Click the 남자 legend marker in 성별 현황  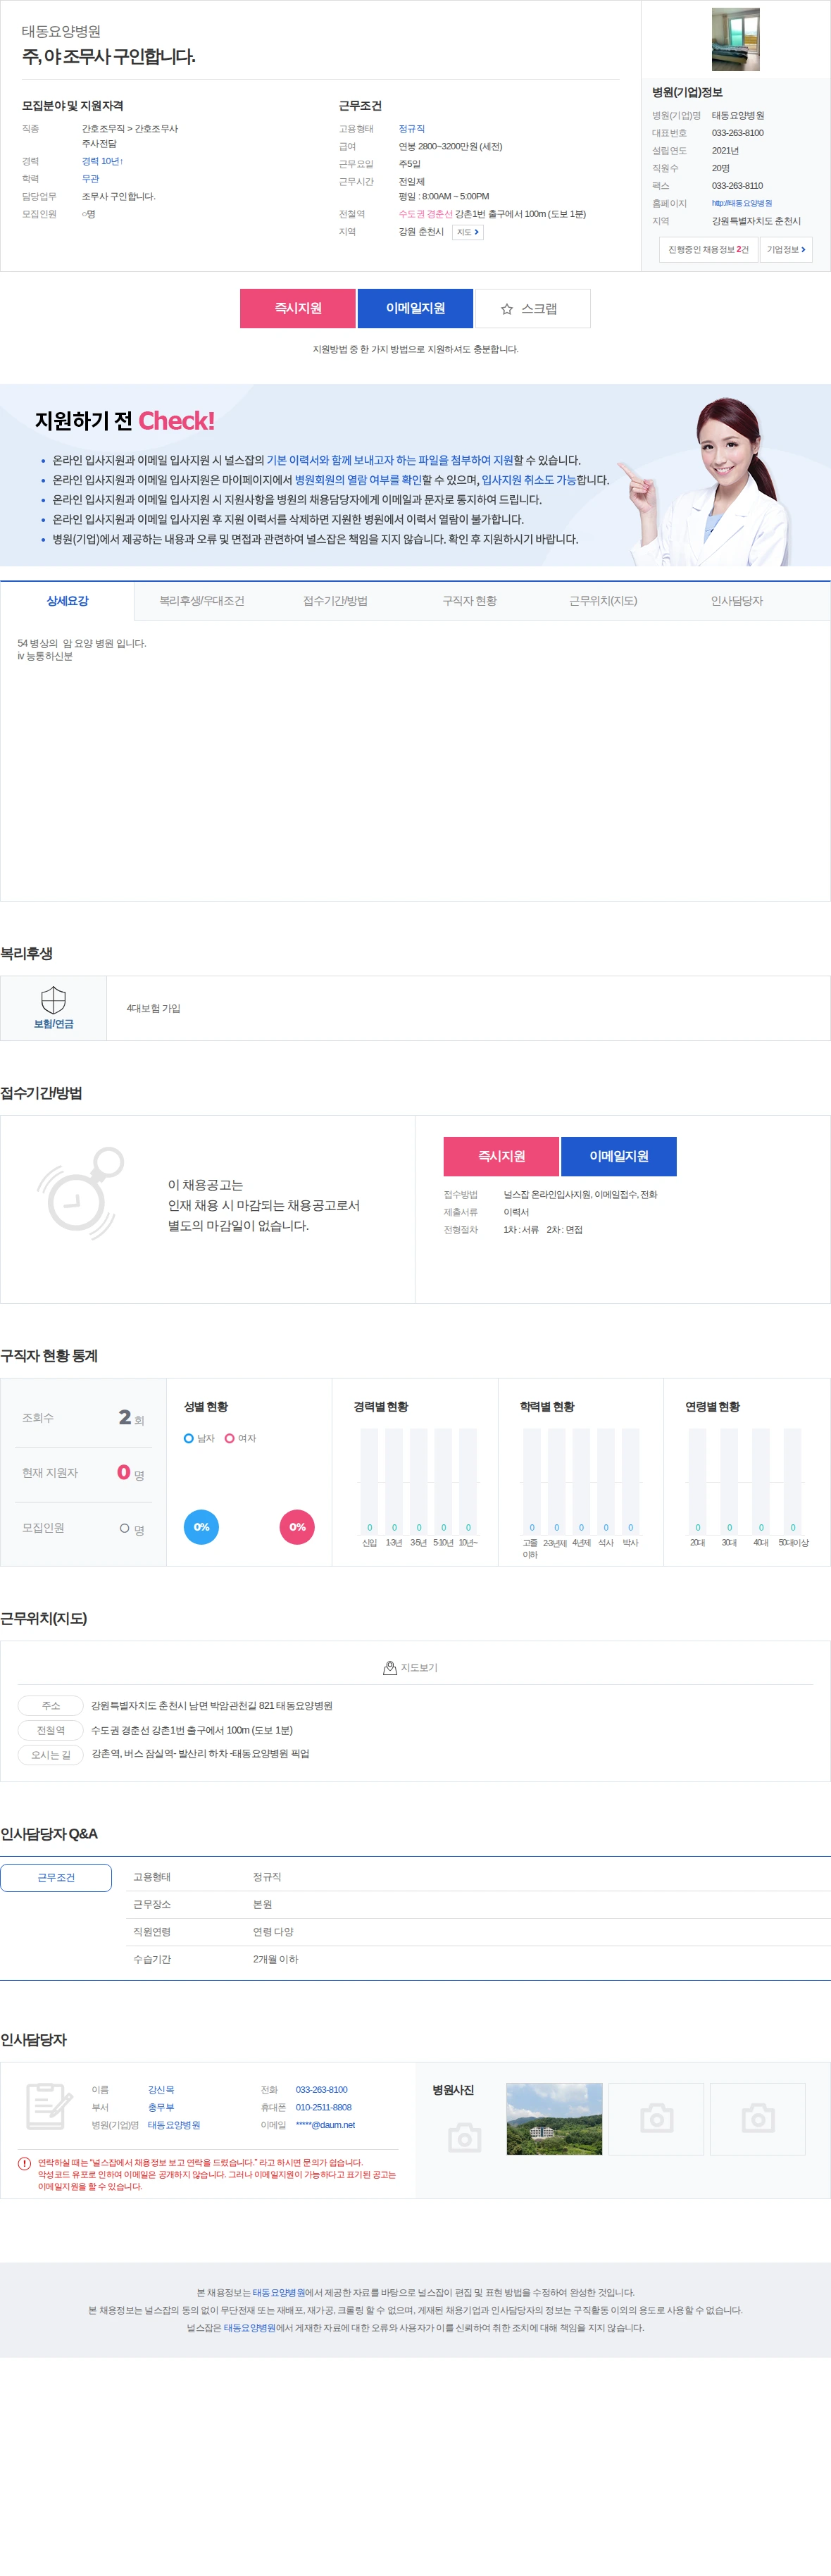(x=189, y=1438)
